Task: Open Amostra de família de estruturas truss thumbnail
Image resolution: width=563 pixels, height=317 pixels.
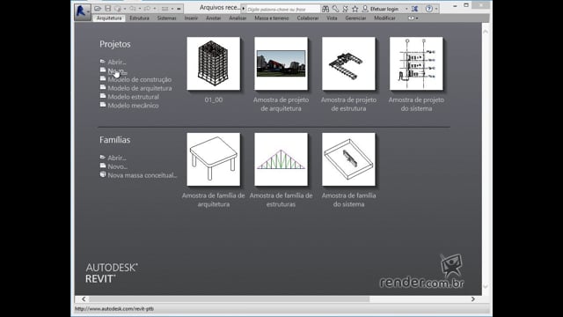Action: click(x=281, y=159)
